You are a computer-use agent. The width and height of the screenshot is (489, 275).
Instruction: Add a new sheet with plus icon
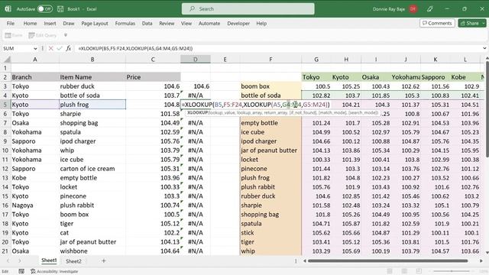pyautogui.click(x=104, y=260)
